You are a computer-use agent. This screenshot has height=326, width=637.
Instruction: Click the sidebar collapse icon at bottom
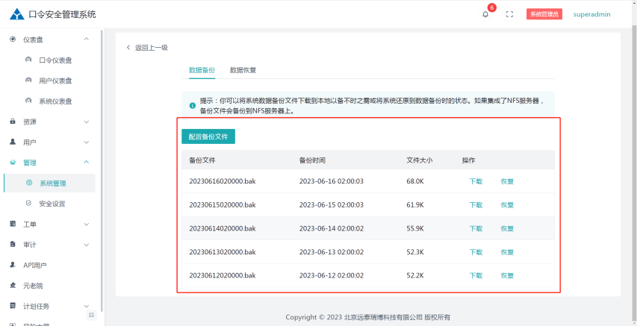(x=92, y=315)
